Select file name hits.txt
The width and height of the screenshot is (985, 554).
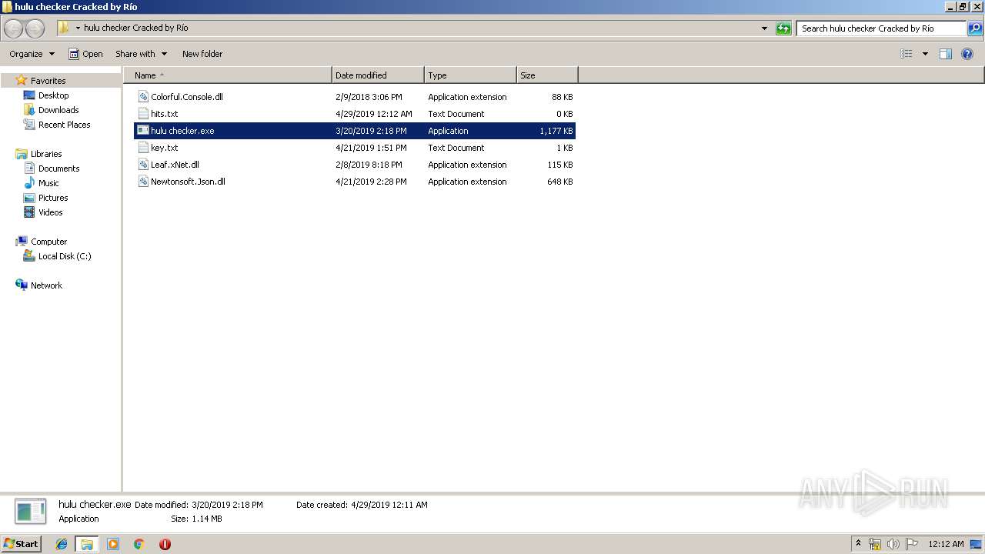point(164,114)
